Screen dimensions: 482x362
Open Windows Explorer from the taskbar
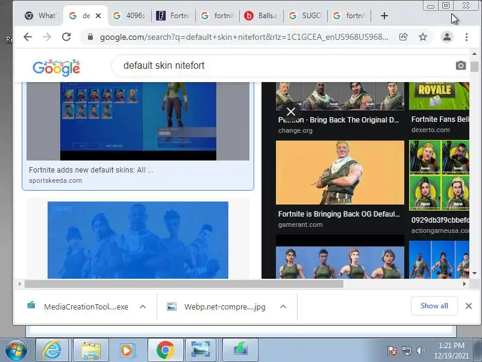point(90,350)
